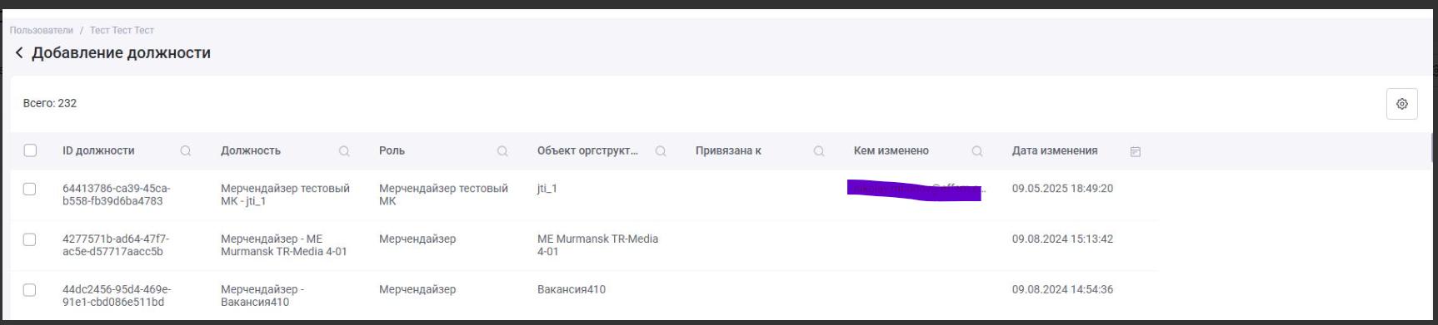The height and width of the screenshot is (325, 1438).
Task: Open date filter for Дата изменения
Action: point(1135,151)
